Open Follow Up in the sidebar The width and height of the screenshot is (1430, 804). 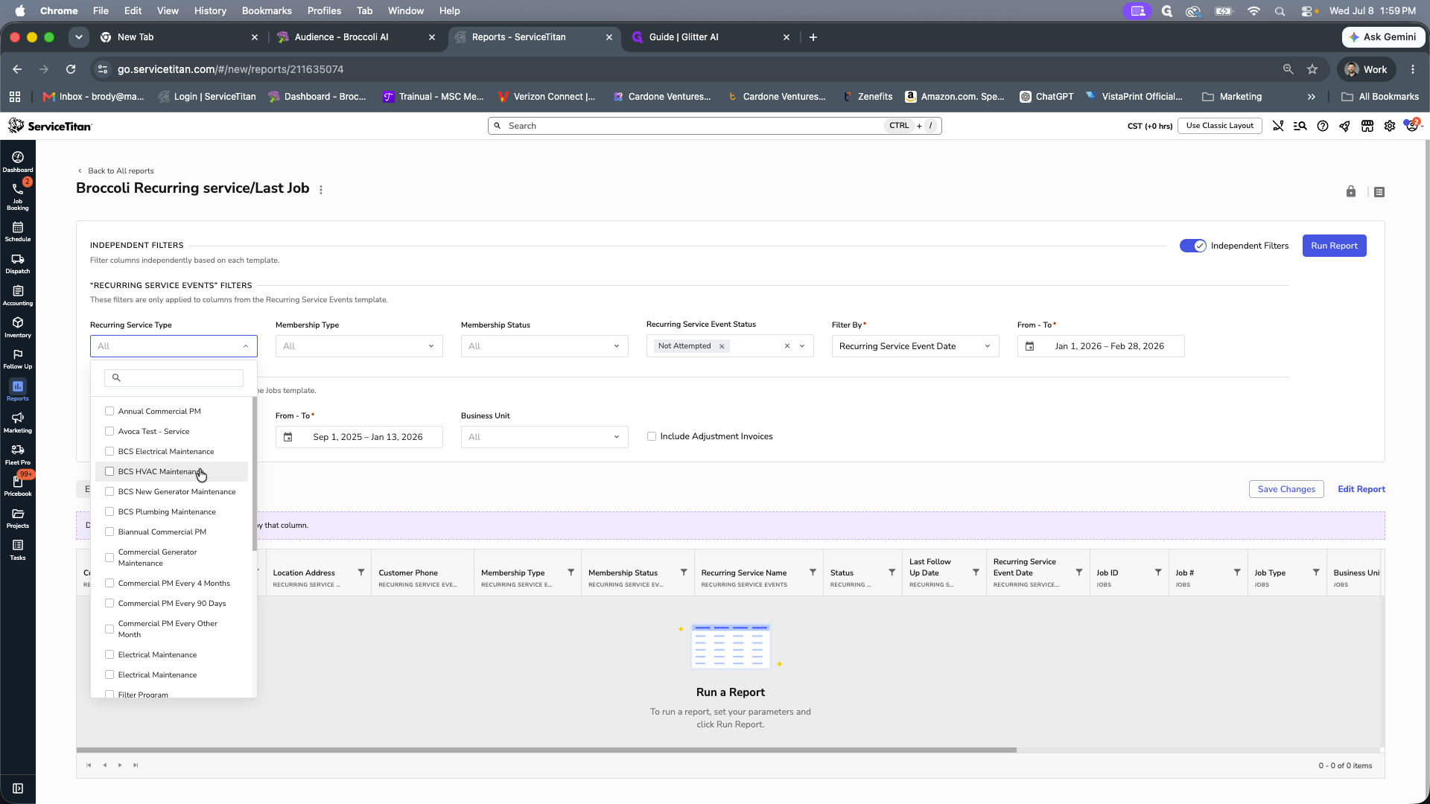[x=18, y=359]
